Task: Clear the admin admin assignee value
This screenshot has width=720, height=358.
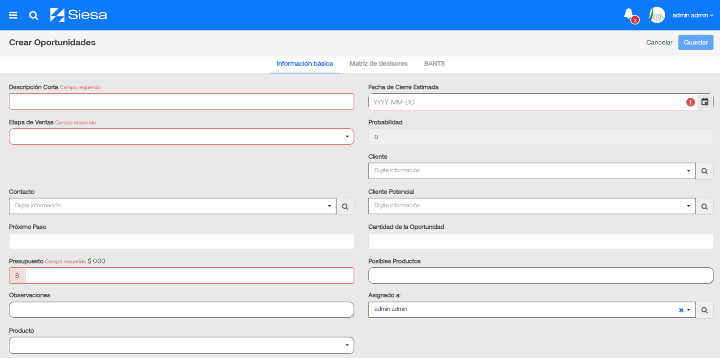Action: 681,310
